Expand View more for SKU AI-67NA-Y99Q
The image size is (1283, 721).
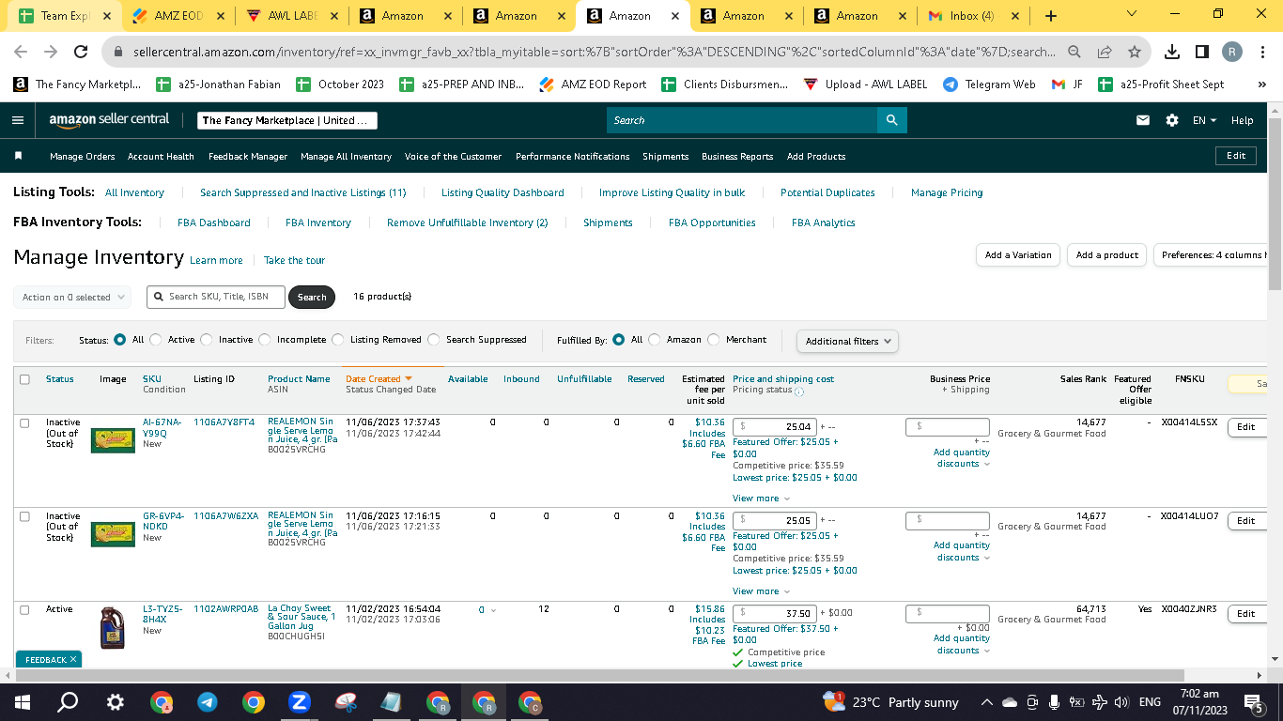761,499
